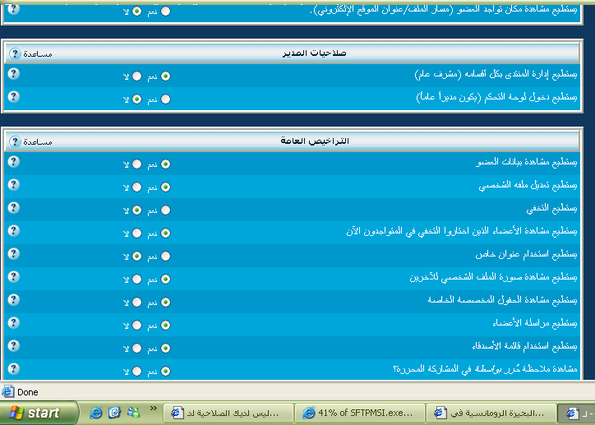Open مساعدة in صلاحيات المدير header

click(16, 53)
